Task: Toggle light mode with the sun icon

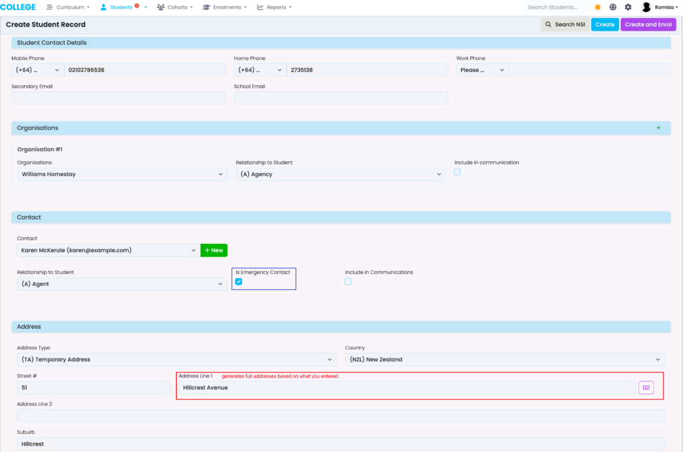Action: click(x=597, y=7)
